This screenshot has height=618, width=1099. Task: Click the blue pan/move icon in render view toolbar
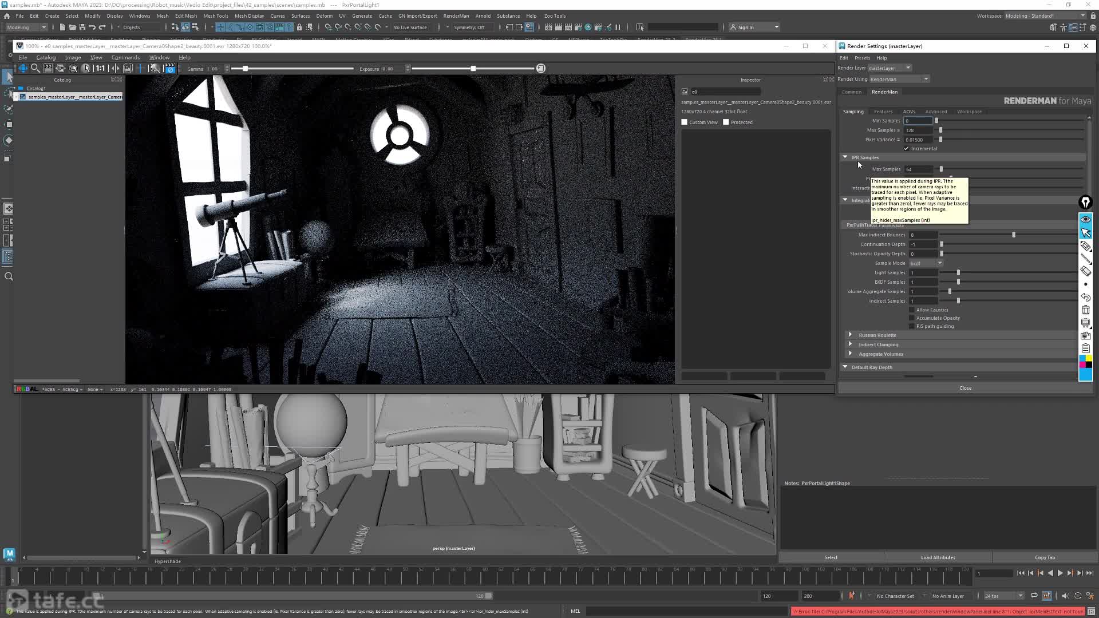click(23, 68)
